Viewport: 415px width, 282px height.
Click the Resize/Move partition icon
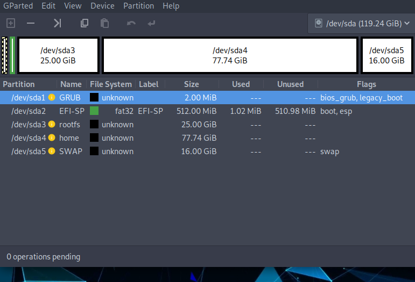[x=58, y=23]
